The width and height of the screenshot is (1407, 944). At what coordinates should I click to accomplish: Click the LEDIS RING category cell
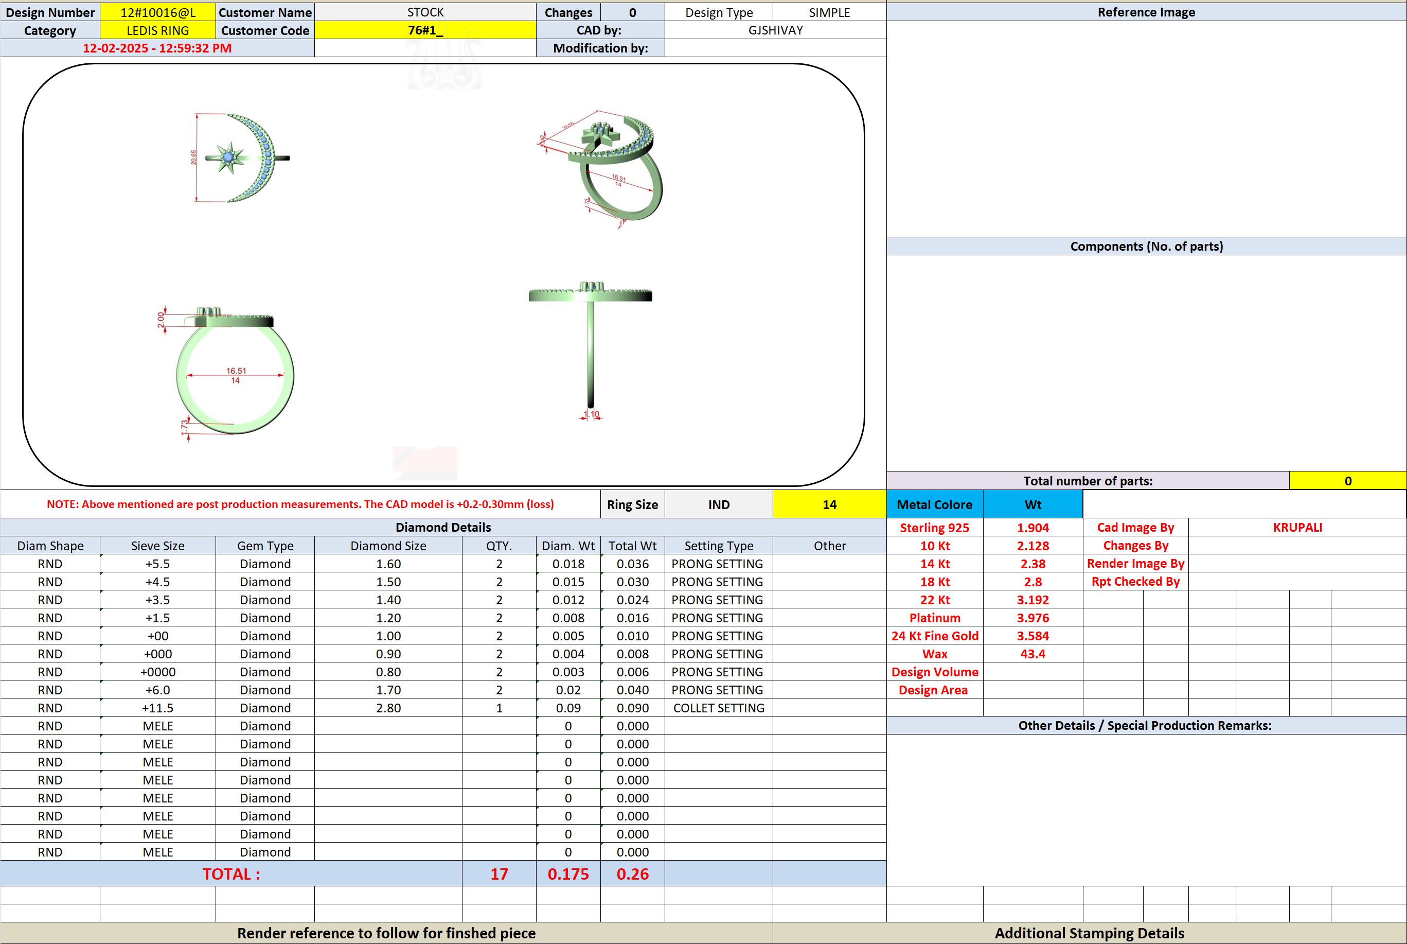157,30
